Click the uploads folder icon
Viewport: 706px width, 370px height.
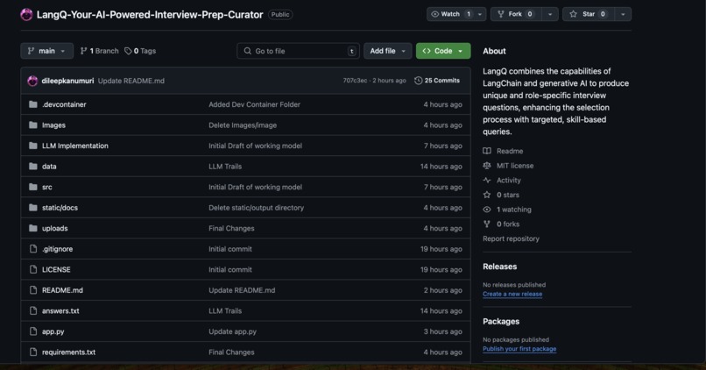click(33, 228)
